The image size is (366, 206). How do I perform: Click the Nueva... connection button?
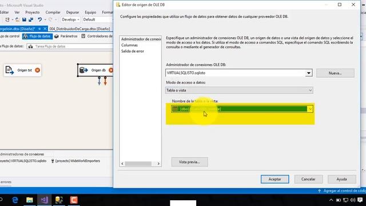tap(335, 73)
